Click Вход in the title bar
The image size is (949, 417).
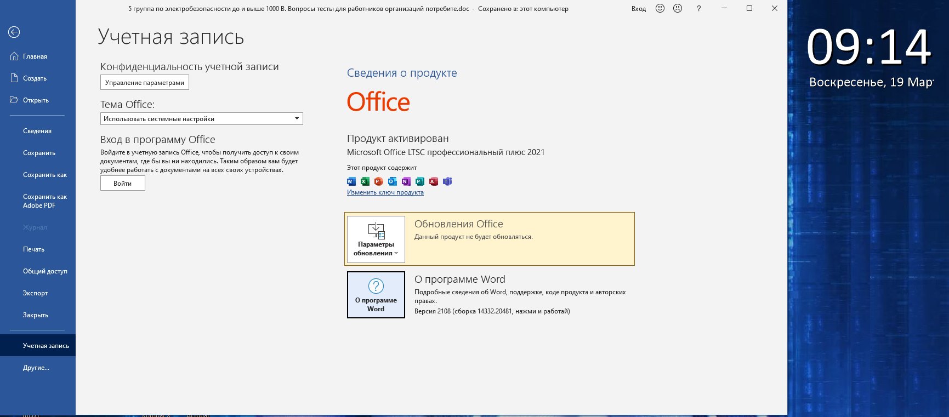coord(639,9)
